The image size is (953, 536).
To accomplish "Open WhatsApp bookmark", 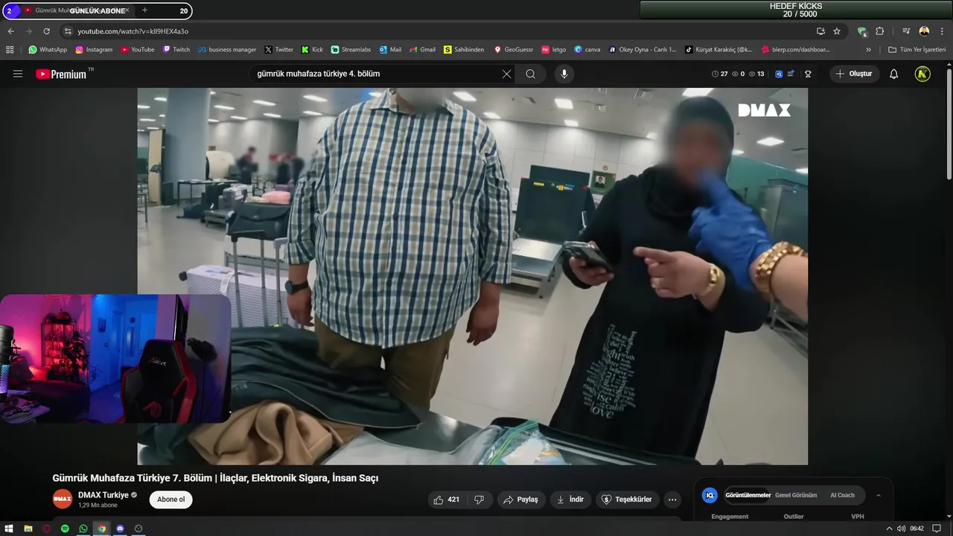I will pyautogui.click(x=48, y=50).
